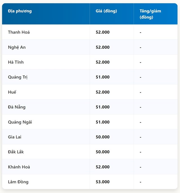180x193 pixels.
Task: Select the Thanh Hoá row label
Action: click(19, 32)
